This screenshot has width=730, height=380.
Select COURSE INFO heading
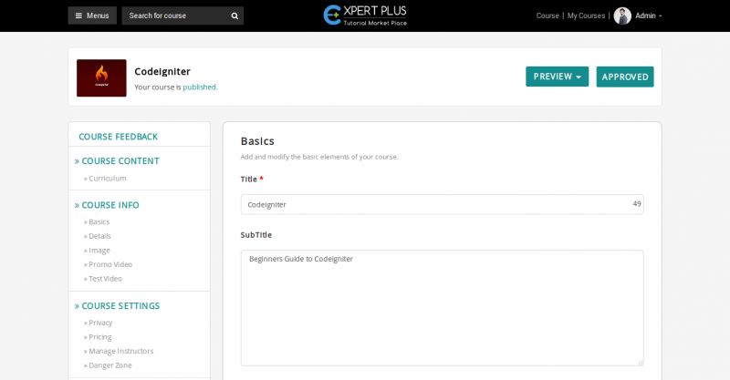point(110,205)
